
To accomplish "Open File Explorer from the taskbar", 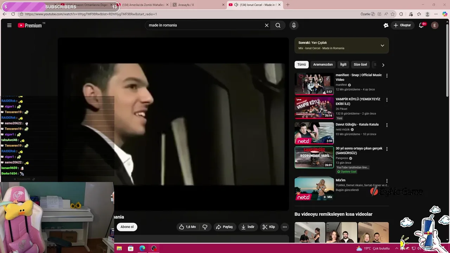I will (119, 248).
